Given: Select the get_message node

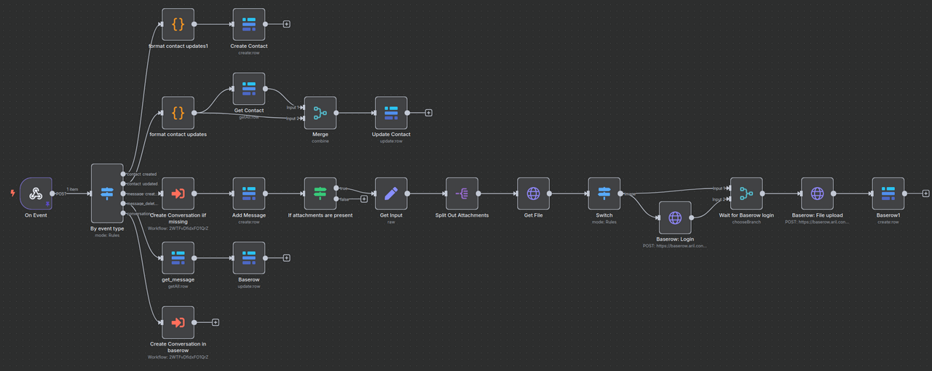Looking at the screenshot, I should (178, 258).
